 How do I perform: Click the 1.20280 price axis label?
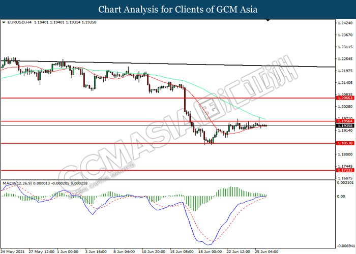coord(345,107)
